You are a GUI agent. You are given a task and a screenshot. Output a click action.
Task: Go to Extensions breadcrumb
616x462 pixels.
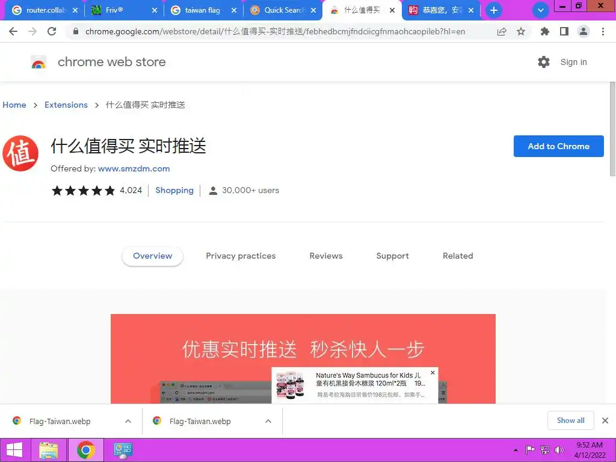point(66,105)
